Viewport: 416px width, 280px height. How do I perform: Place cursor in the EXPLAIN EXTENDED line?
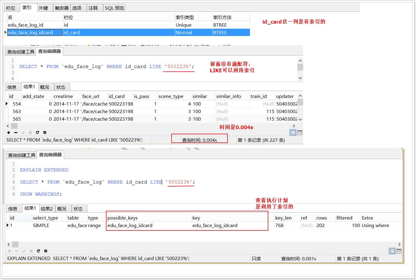click(x=44, y=170)
